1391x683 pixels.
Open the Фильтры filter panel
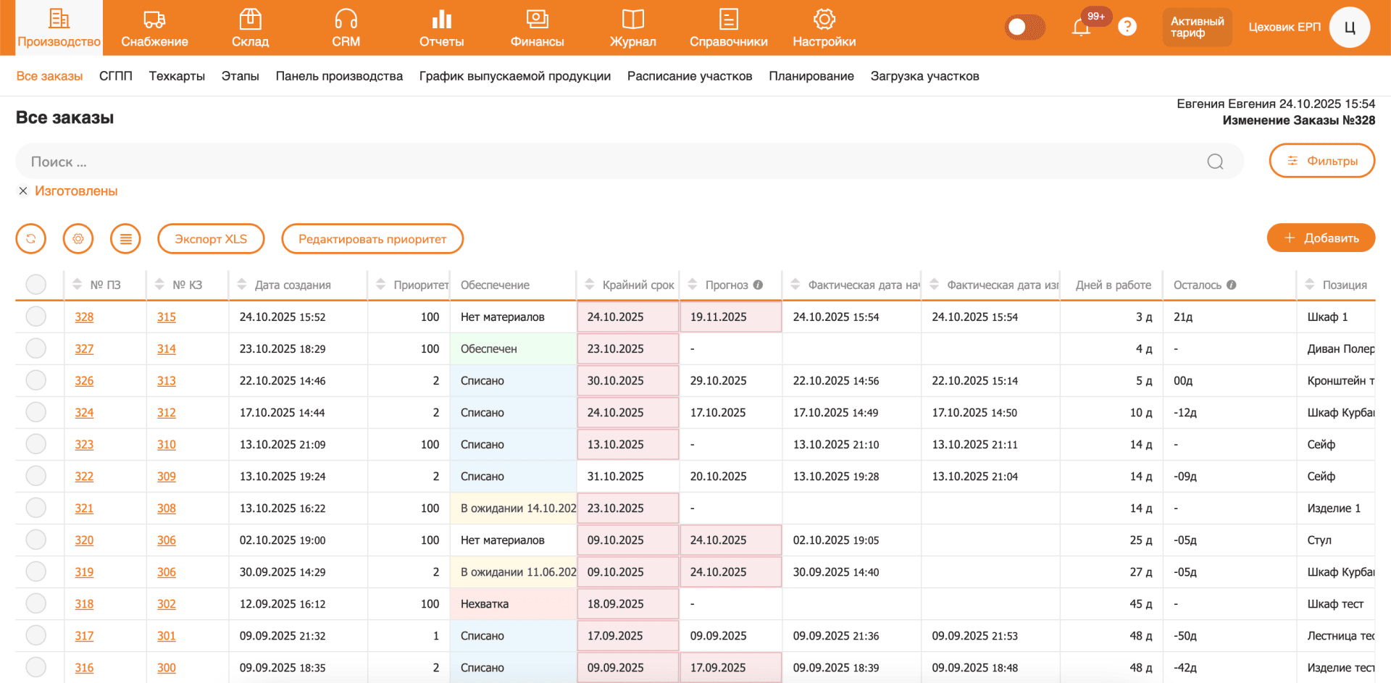coord(1321,161)
